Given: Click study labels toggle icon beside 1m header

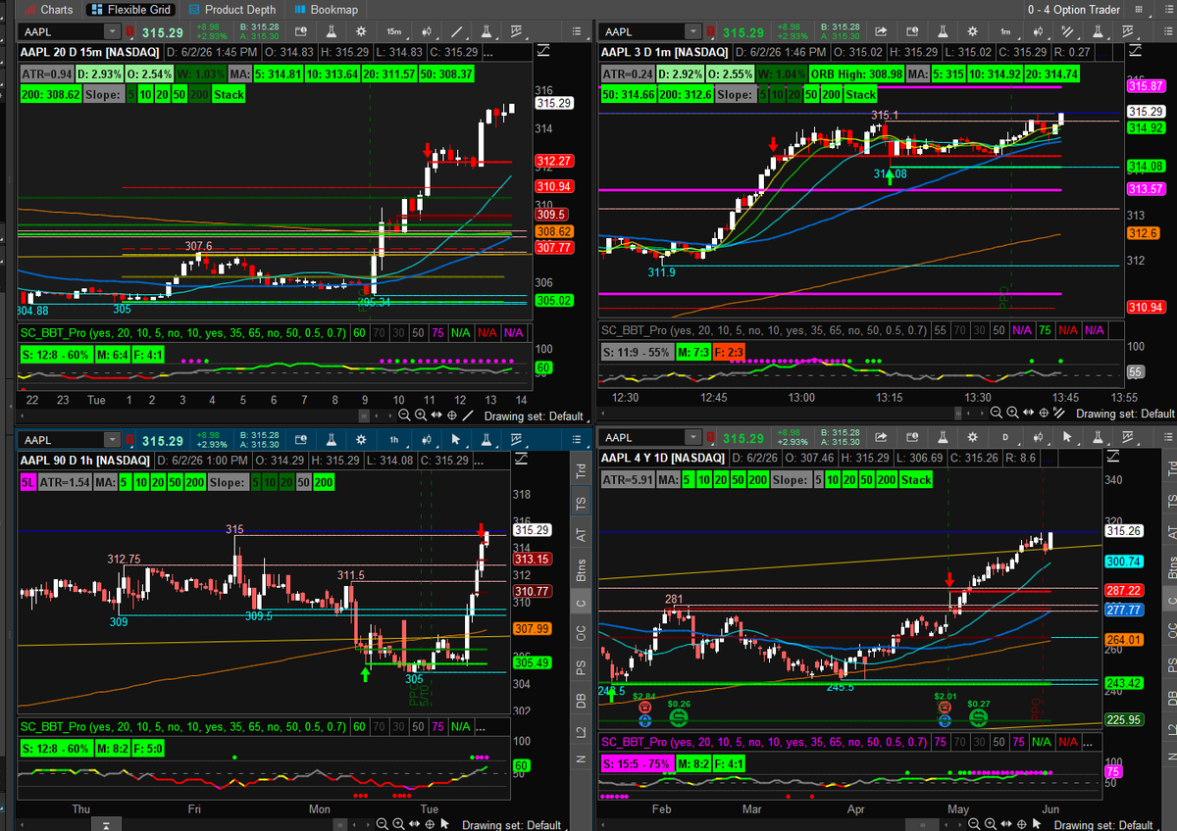Looking at the screenshot, I should [x=1134, y=51].
